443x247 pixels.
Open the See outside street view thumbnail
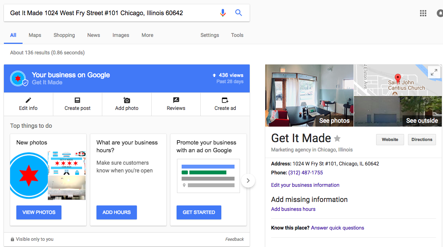click(x=398, y=111)
